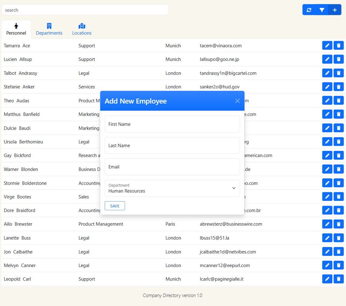Close the Add New Employee dialog
The image size is (346, 306).
click(x=237, y=101)
